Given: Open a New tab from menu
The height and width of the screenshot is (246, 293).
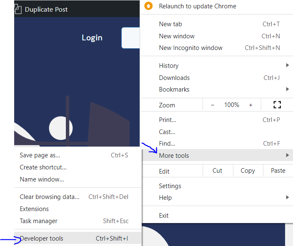Looking at the screenshot, I should (217, 24).
